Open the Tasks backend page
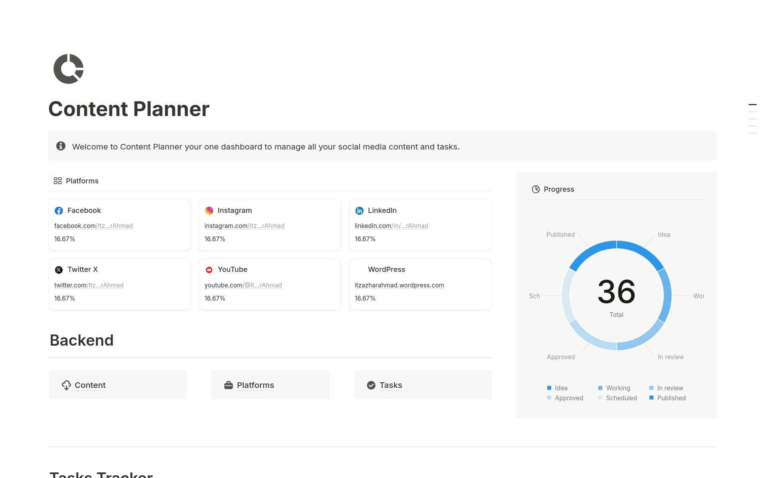 pos(391,385)
